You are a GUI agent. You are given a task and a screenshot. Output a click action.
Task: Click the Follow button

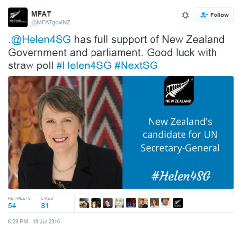pos(214,15)
